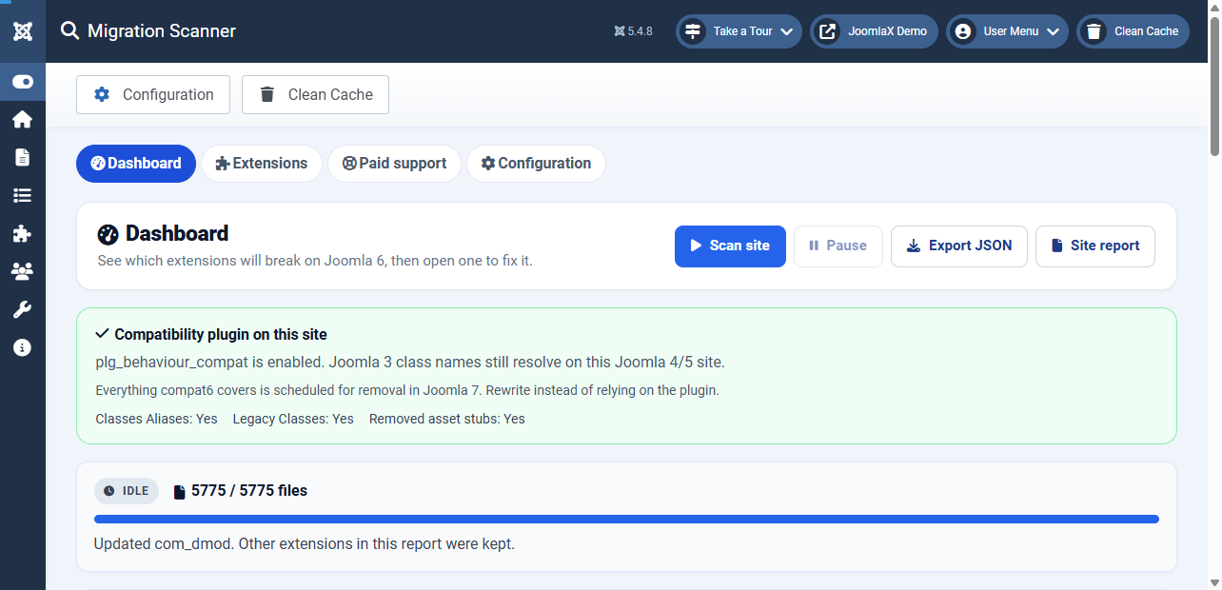The width and height of the screenshot is (1222, 590).
Task: Click Clean Cache in the top header
Action: click(x=1133, y=31)
